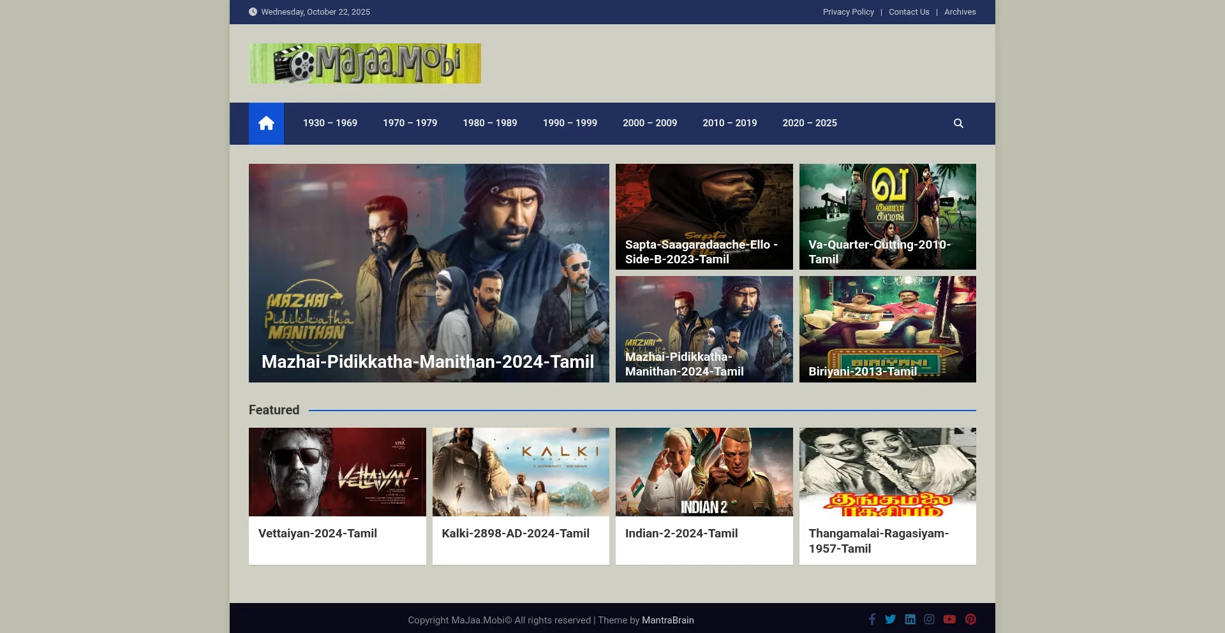
Task: Select the 2010 – 2019 menu item
Action: tap(730, 123)
